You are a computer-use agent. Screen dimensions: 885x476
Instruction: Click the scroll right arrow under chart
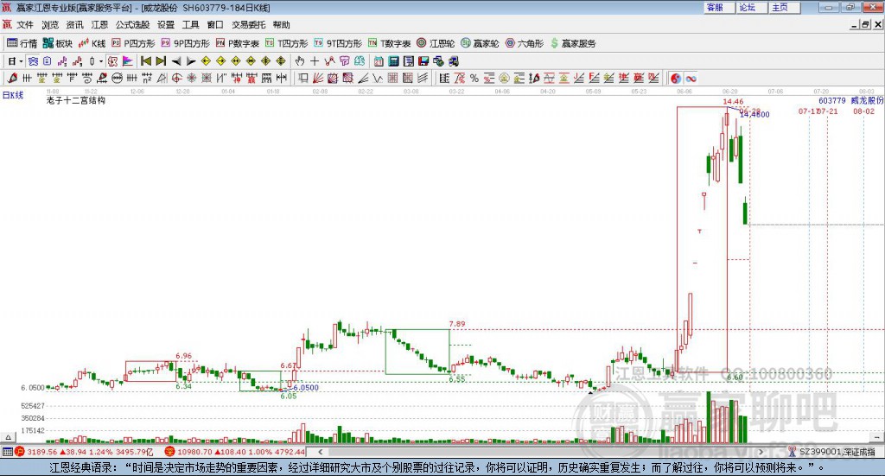pos(761,451)
